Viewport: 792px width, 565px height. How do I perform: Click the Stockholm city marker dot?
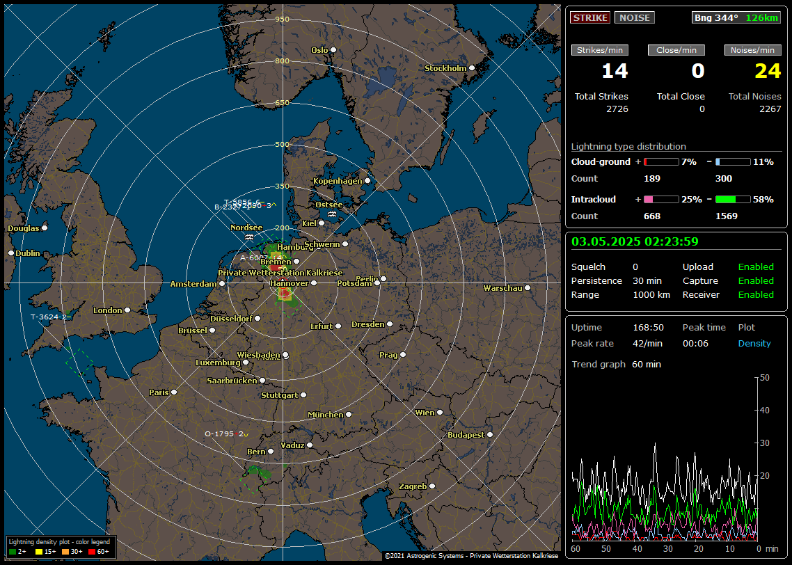(x=472, y=67)
